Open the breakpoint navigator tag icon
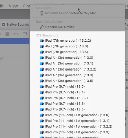 click(x=16, y=34)
